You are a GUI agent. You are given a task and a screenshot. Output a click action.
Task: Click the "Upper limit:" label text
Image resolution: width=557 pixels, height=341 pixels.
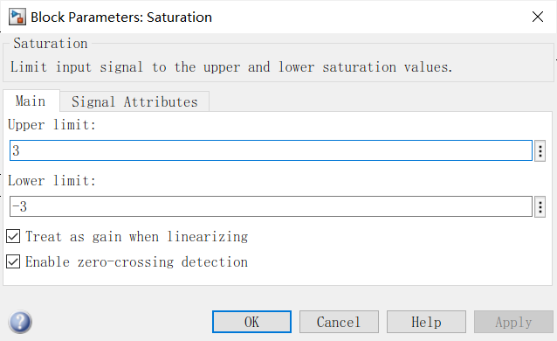coord(52,125)
